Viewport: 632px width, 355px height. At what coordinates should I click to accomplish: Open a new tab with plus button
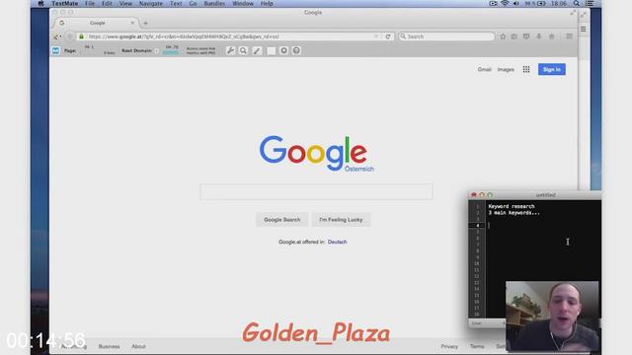(145, 23)
